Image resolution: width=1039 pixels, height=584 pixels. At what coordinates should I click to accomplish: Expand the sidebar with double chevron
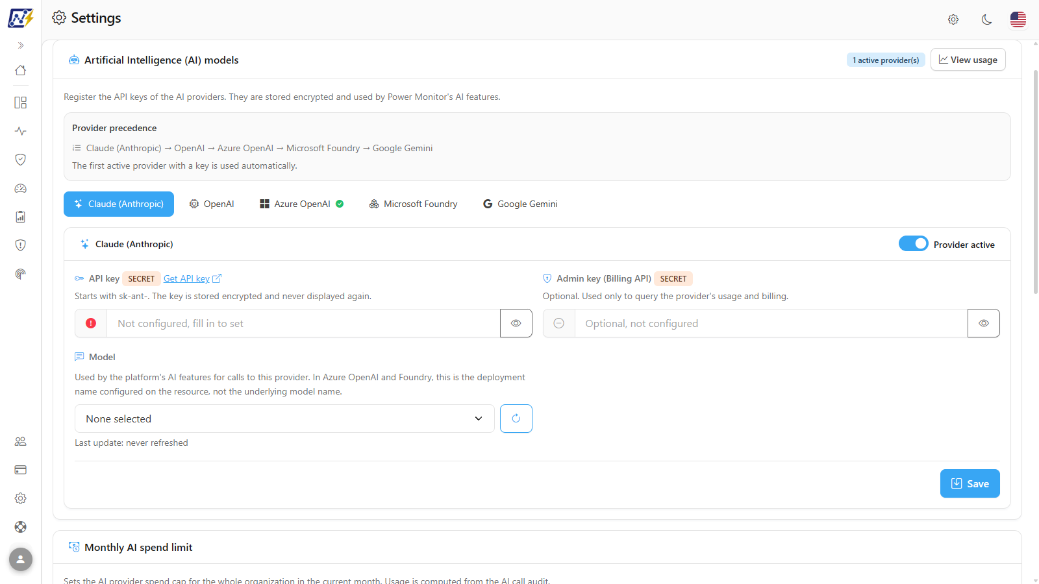(x=21, y=45)
